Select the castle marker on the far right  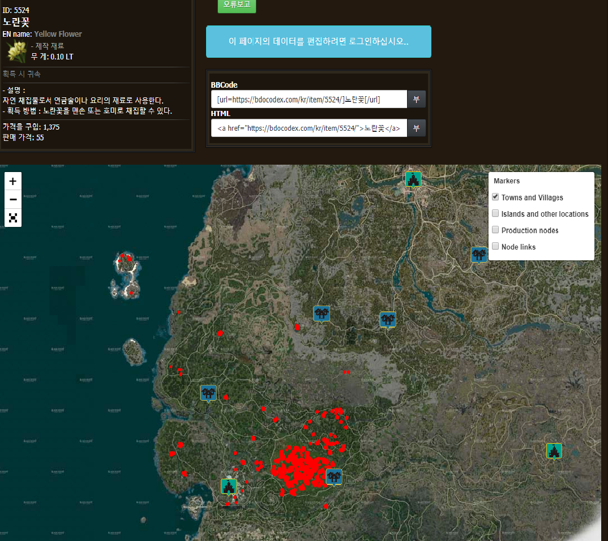554,451
